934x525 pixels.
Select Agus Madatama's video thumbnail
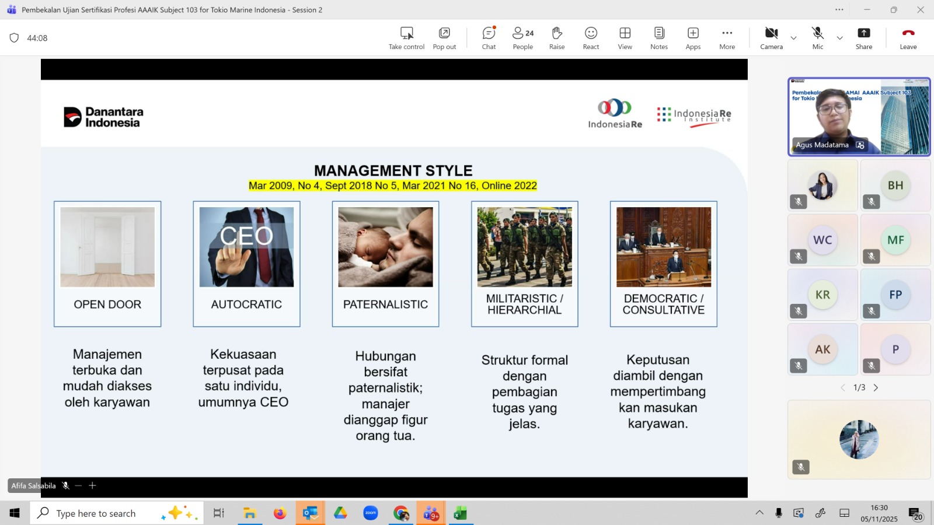coord(859,117)
